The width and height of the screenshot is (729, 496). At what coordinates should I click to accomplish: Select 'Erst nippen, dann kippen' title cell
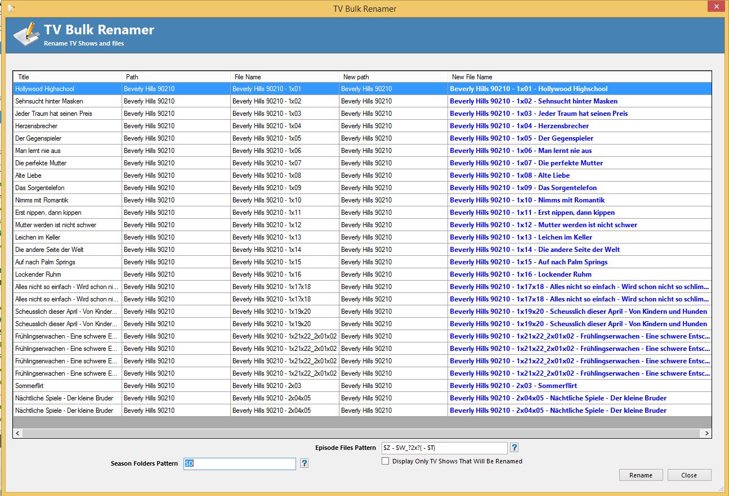tap(68, 213)
